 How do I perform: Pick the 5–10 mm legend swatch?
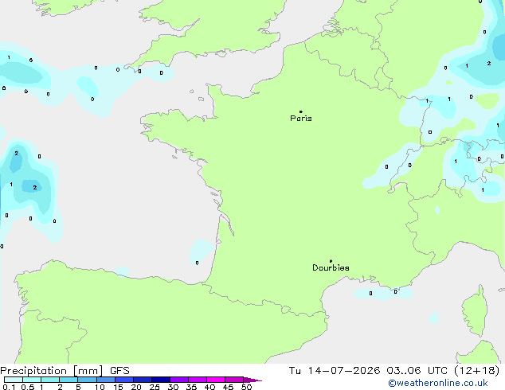[87, 380]
